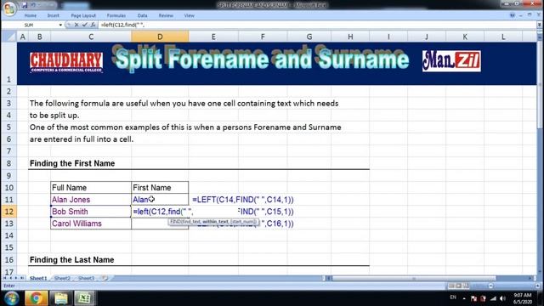The height and width of the screenshot is (306, 544).
Task: Launch Google Chrome from the taskbar
Action: (x=36, y=298)
